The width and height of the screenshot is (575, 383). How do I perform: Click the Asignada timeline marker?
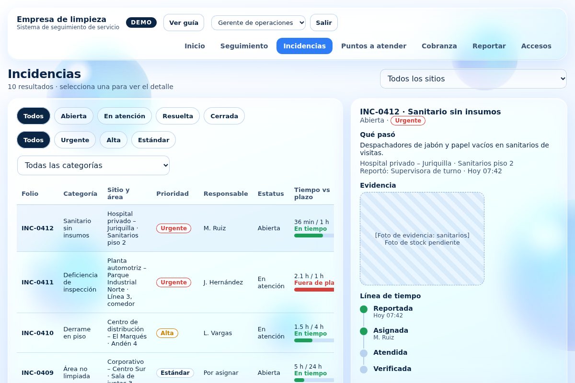[364, 331]
